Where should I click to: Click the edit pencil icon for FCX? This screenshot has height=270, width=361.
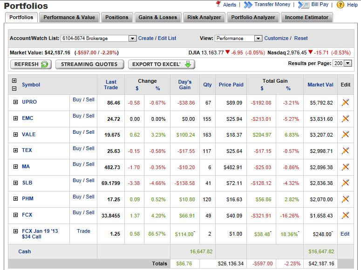click(x=345, y=215)
